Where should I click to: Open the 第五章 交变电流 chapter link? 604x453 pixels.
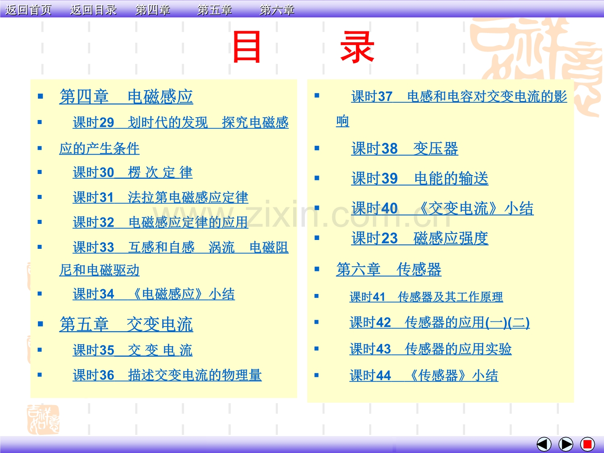(x=126, y=325)
